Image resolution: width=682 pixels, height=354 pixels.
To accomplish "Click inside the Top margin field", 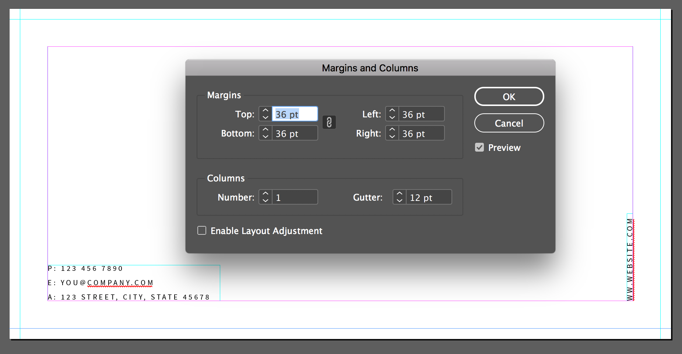I will point(295,114).
